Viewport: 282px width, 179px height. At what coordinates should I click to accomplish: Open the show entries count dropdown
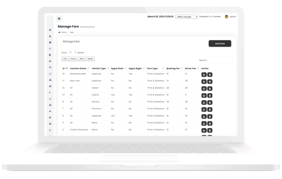pyautogui.click(x=72, y=52)
